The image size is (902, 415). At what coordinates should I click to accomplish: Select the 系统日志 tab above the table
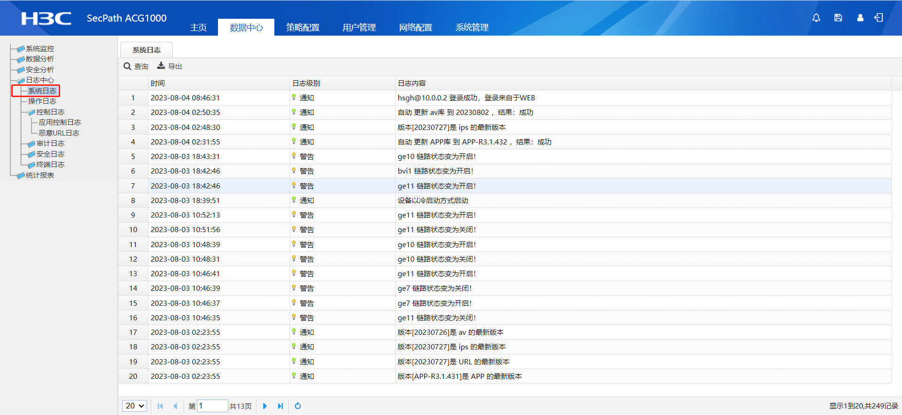pyautogui.click(x=147, y=50)
